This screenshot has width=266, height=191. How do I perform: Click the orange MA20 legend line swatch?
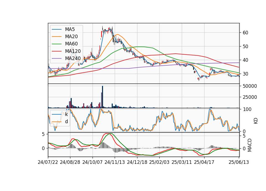(57, 37)
